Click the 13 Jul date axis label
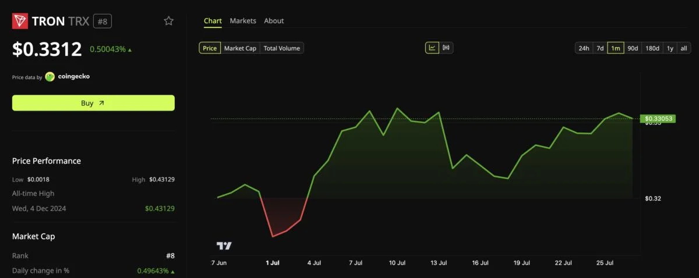 tap(439, 263)
